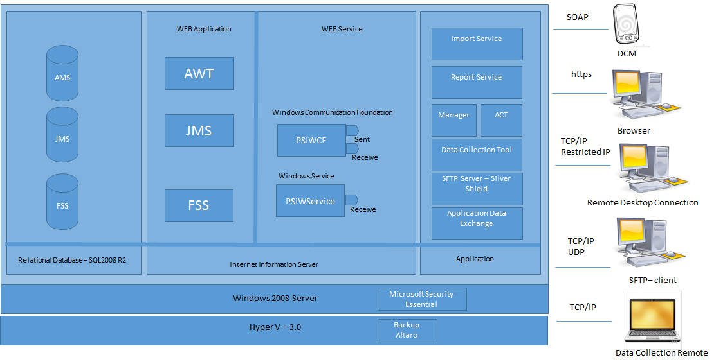Click the SFTP Server – Silver Shield box

[477, 189]
